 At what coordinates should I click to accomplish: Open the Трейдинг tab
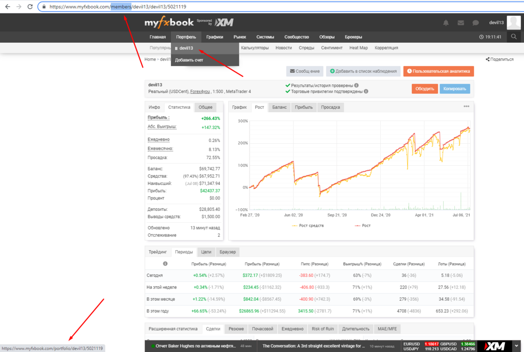coord(157,252)
